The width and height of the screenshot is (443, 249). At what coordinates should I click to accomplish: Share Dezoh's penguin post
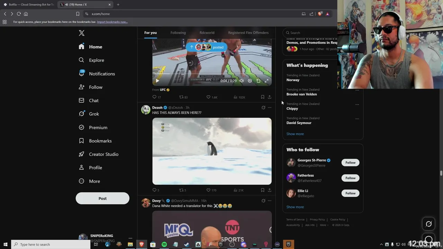click(270, 190)
